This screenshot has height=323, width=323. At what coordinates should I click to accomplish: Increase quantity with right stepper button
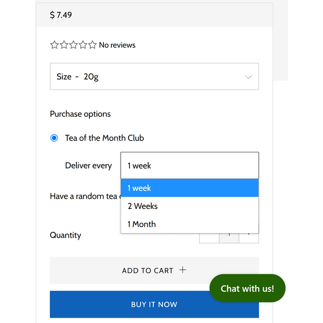[249, 238]
